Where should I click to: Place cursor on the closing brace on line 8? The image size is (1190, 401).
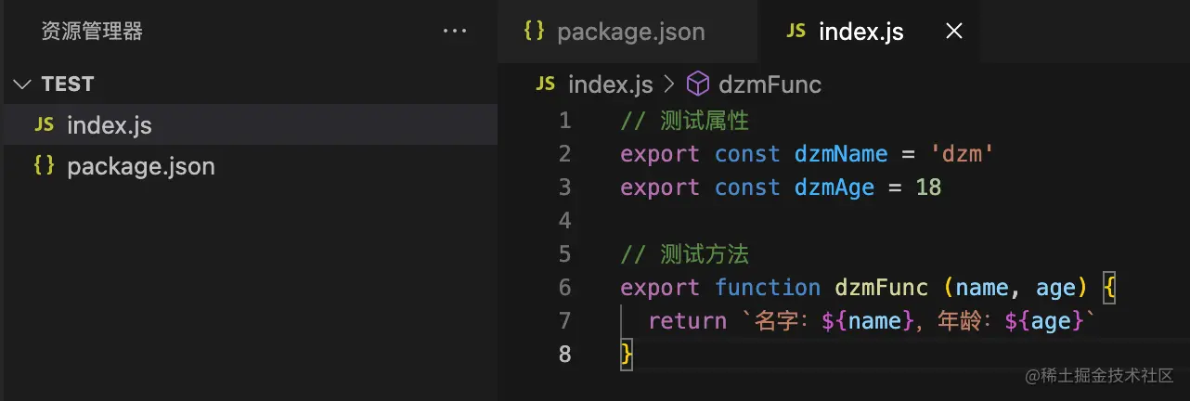pos(627,354)
